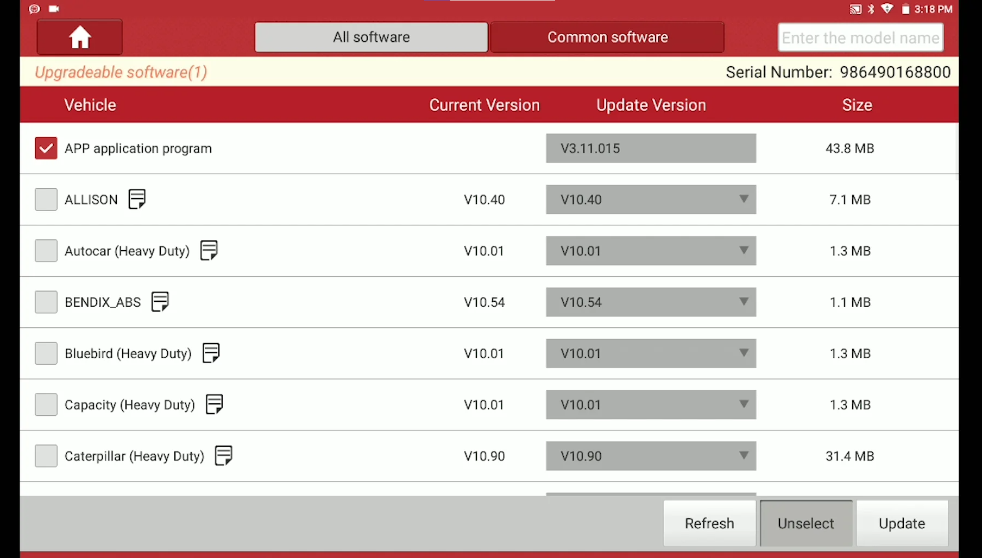Select the Caterpillar (Heavy Duty) checkbox

click(46, 456)
